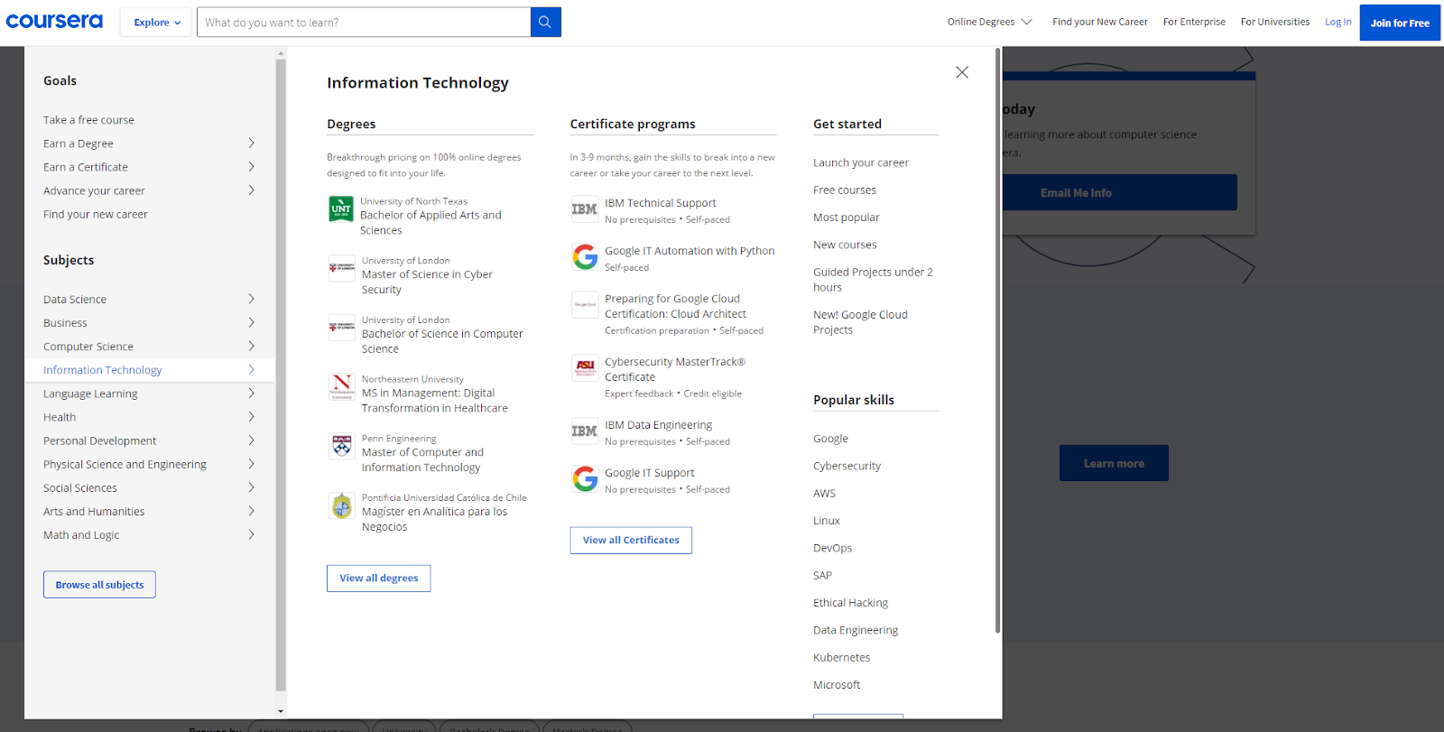
Task: Click the DevOps popular skill
Action: (x=832, y=548)
